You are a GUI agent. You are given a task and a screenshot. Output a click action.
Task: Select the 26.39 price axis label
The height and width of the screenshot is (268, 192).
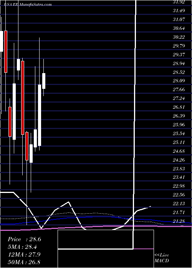click(179, 116)
